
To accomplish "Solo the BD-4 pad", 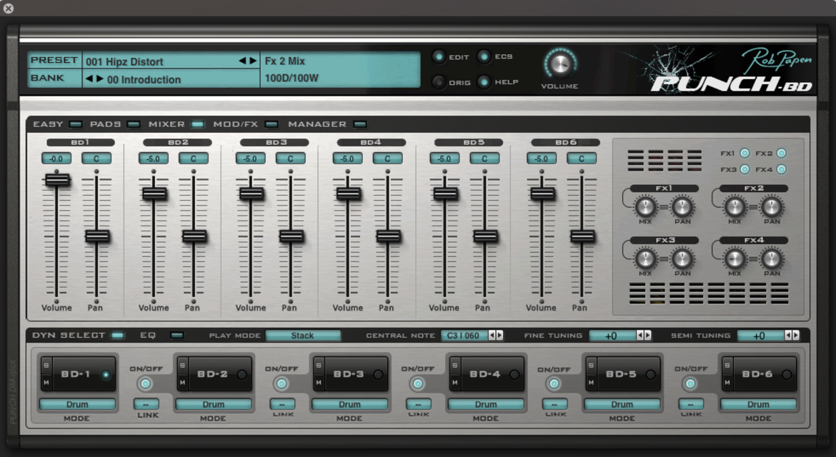I will point(455,366).
